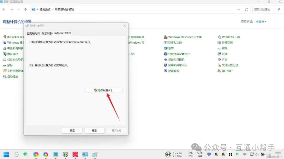The height and width of the screenshot is (159, 284).
Task: Cancel the dialog with the 取消 button
Action: [94, 130]
